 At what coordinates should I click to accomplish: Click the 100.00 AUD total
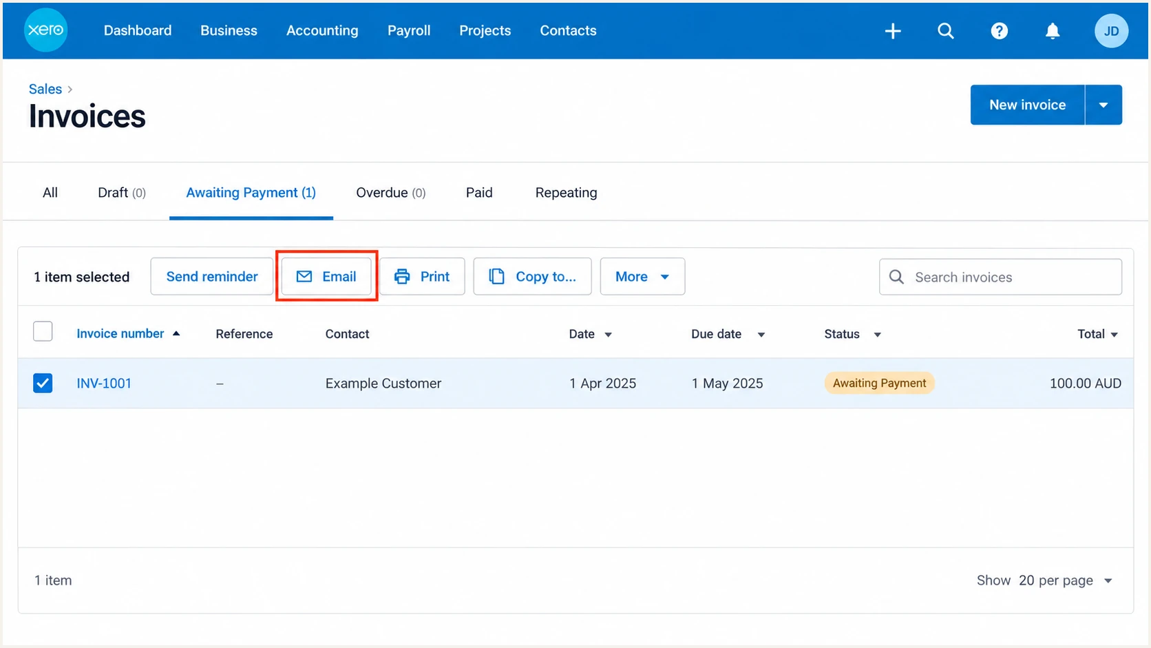(1085, 383)
